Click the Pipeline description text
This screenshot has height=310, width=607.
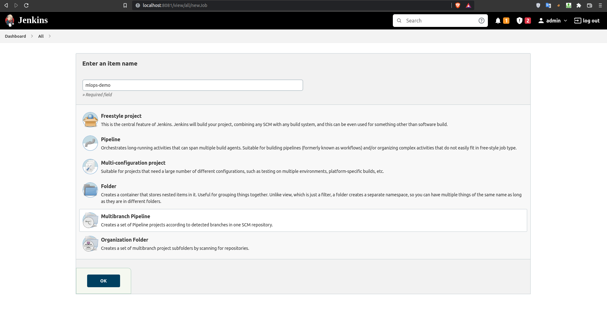click(x=309, y=148)
